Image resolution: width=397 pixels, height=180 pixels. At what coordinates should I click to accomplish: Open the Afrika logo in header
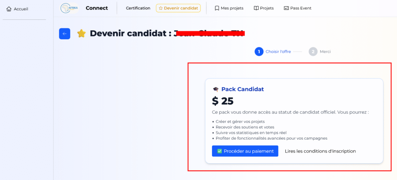(69, 8)
